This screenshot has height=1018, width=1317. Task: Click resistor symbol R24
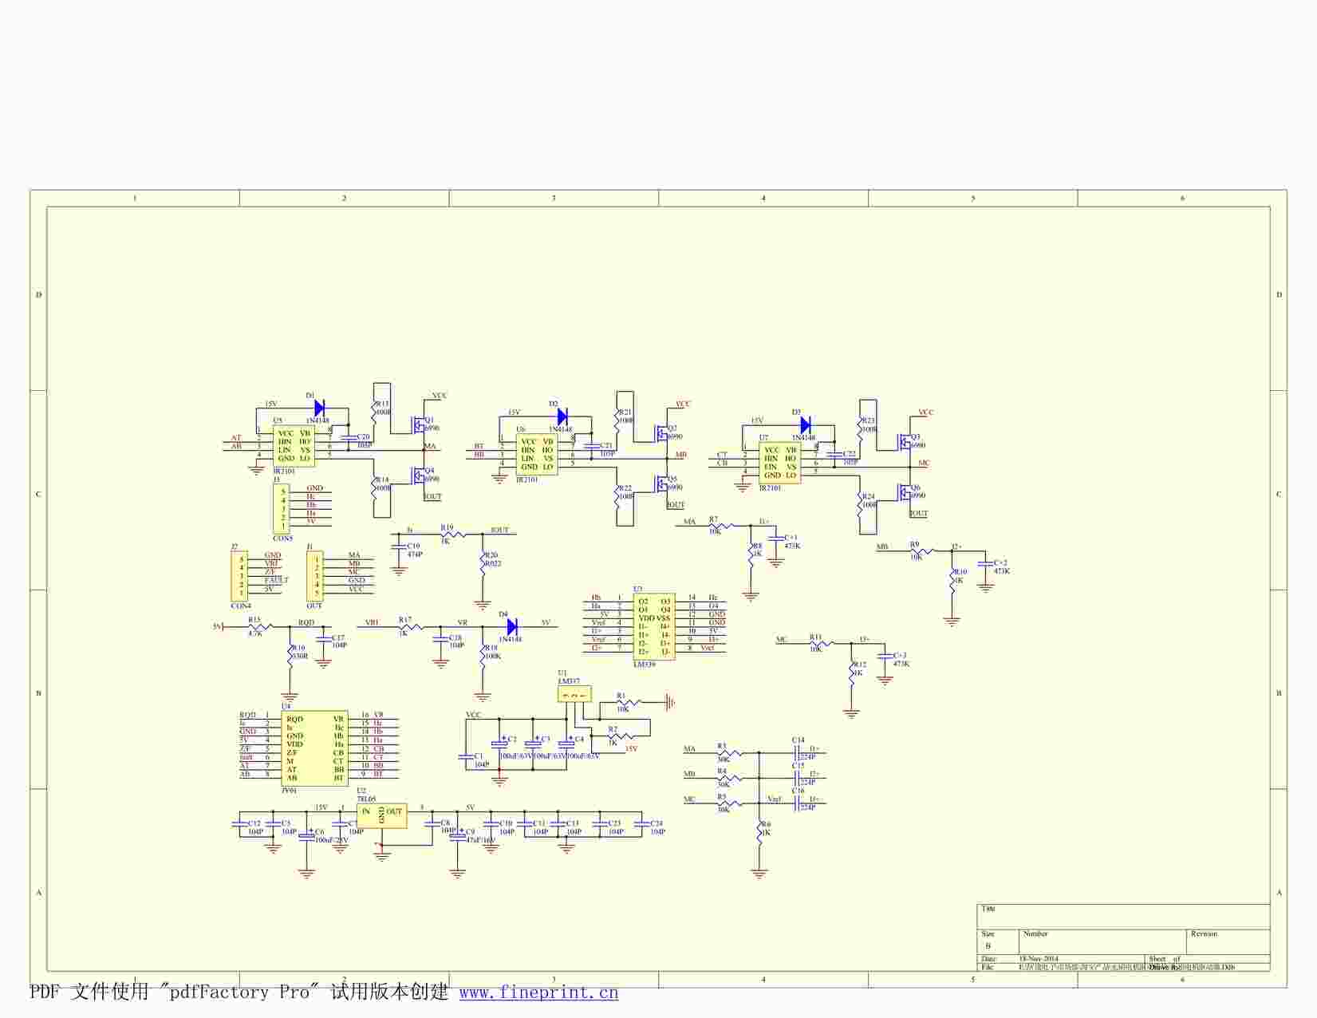[x=860, y=505]
